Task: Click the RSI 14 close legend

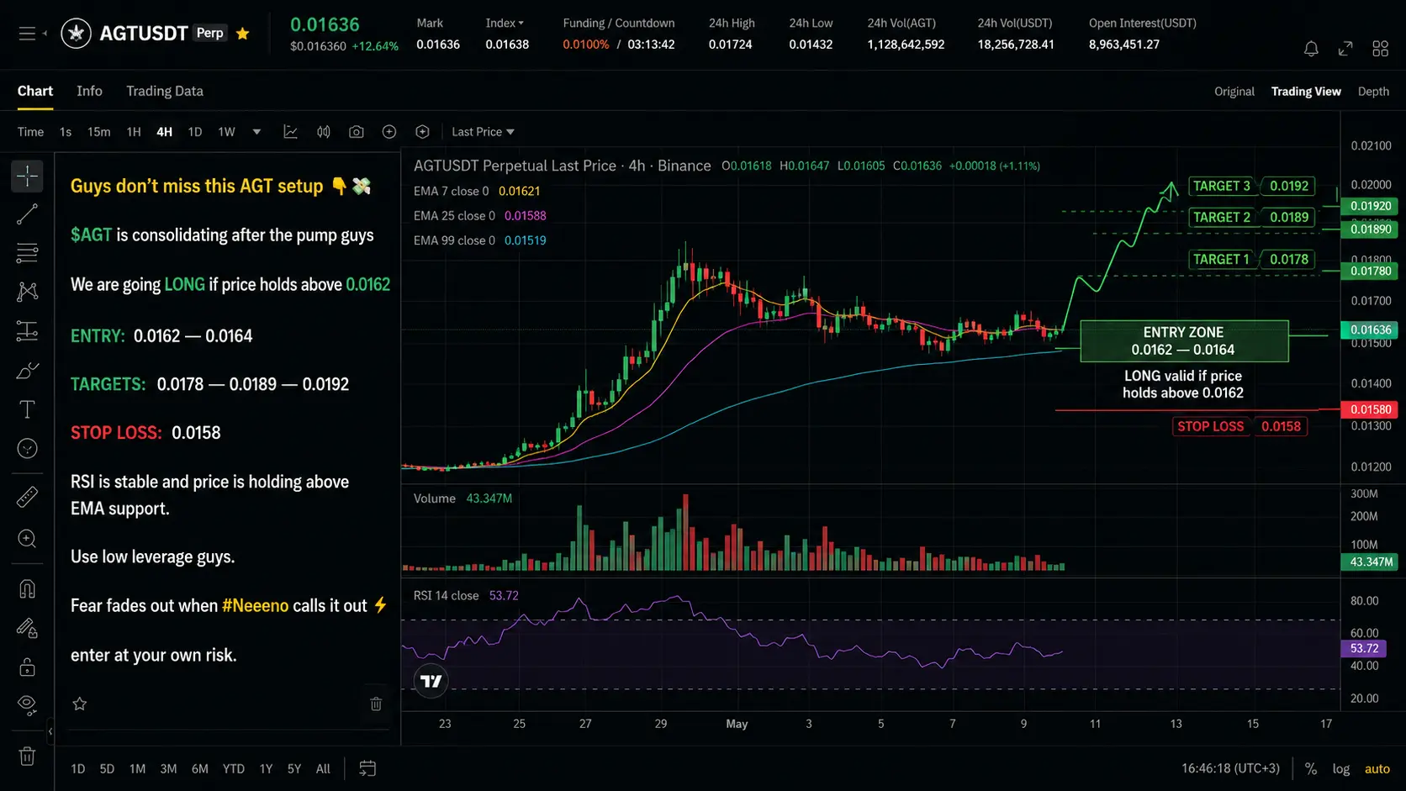Action: (x=466, y=595)
